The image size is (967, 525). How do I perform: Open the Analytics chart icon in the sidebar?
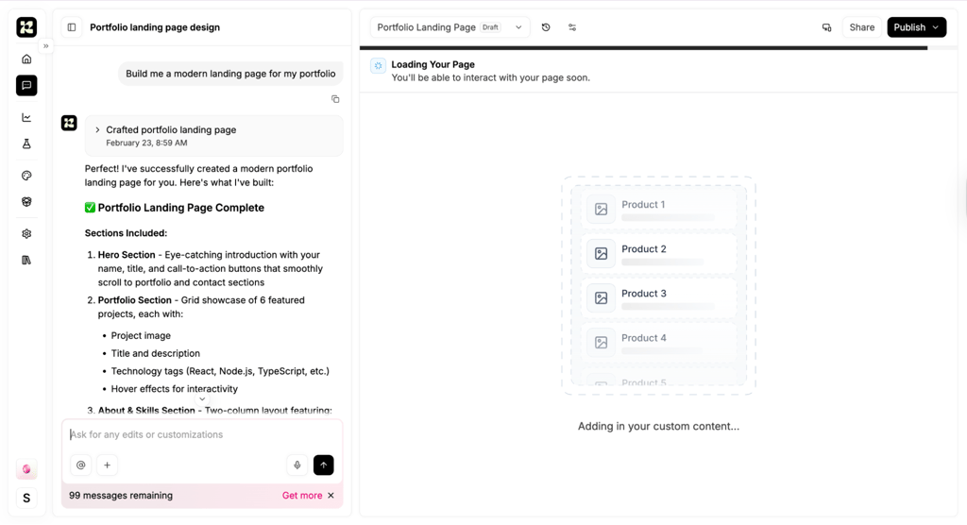pos(26,117)
